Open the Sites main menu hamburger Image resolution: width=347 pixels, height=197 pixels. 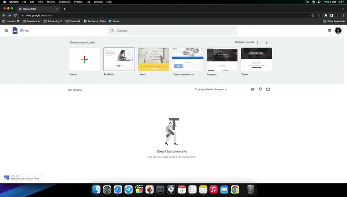[x=6, y=31]
